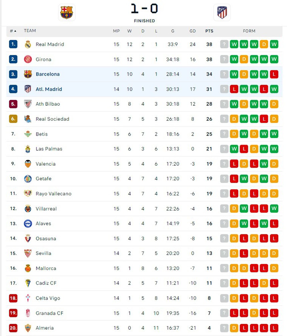This screenshot has width=287, height=336.
Task: Sort the table by the PTS column
Action: tap(209, 31)
